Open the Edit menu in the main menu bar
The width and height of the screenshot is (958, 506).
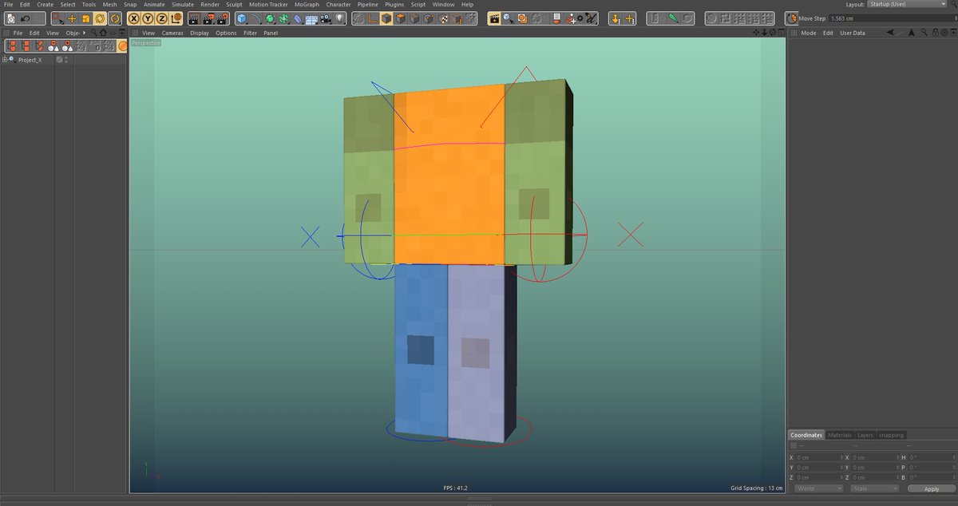(x=25, y=4)
